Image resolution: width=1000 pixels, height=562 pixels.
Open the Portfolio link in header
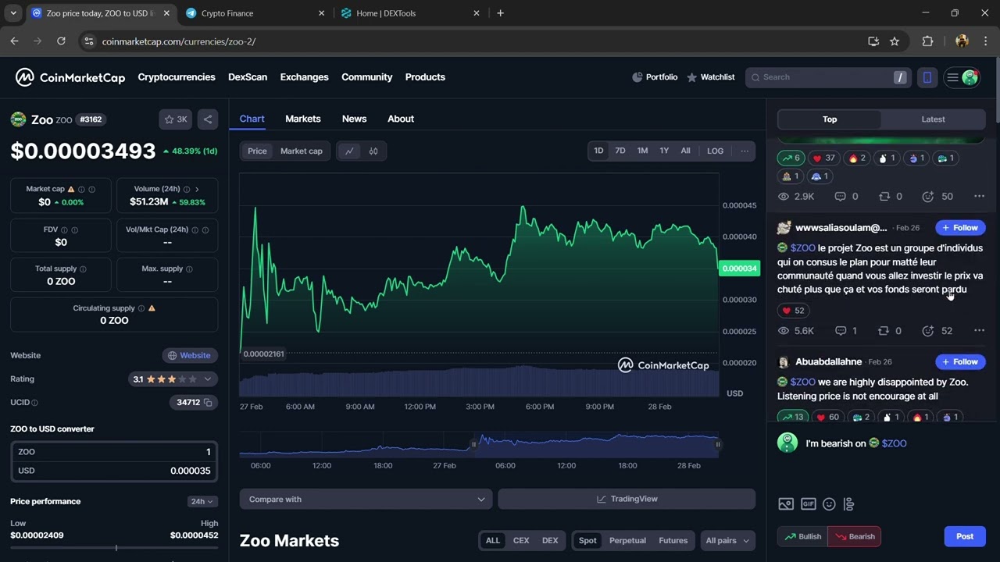click(x=655, y=77)
